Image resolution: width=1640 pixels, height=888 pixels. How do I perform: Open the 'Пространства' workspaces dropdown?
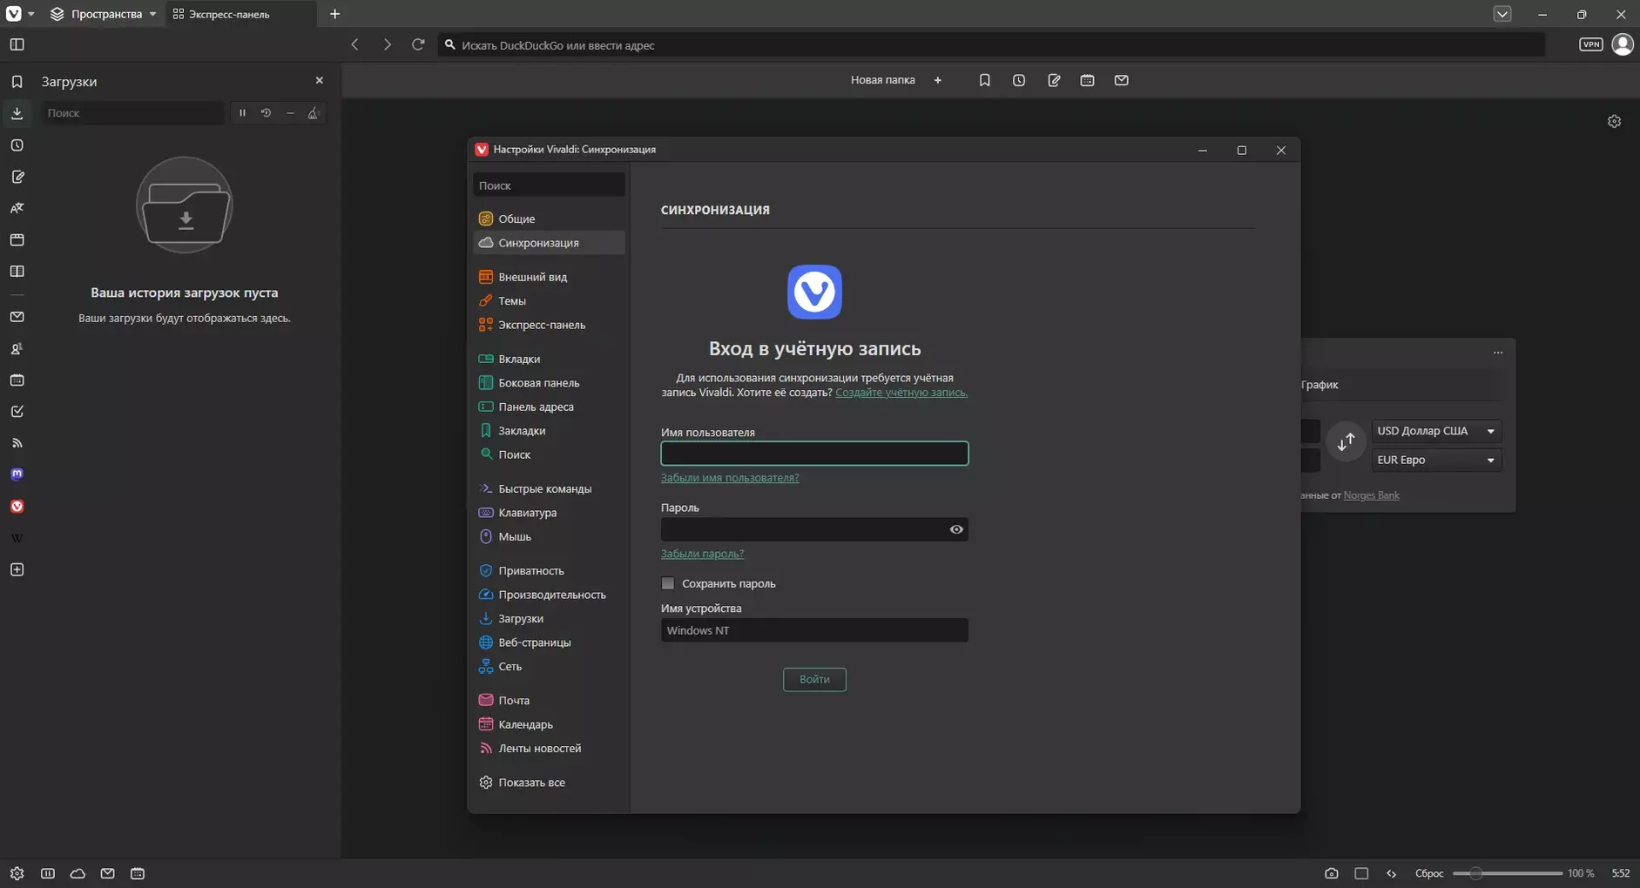(104, 14)
